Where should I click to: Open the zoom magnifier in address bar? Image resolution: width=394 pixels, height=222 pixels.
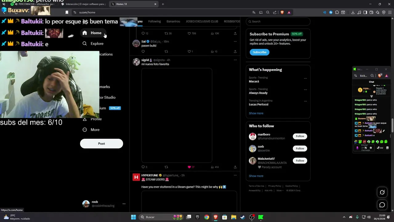click(267, 12)
